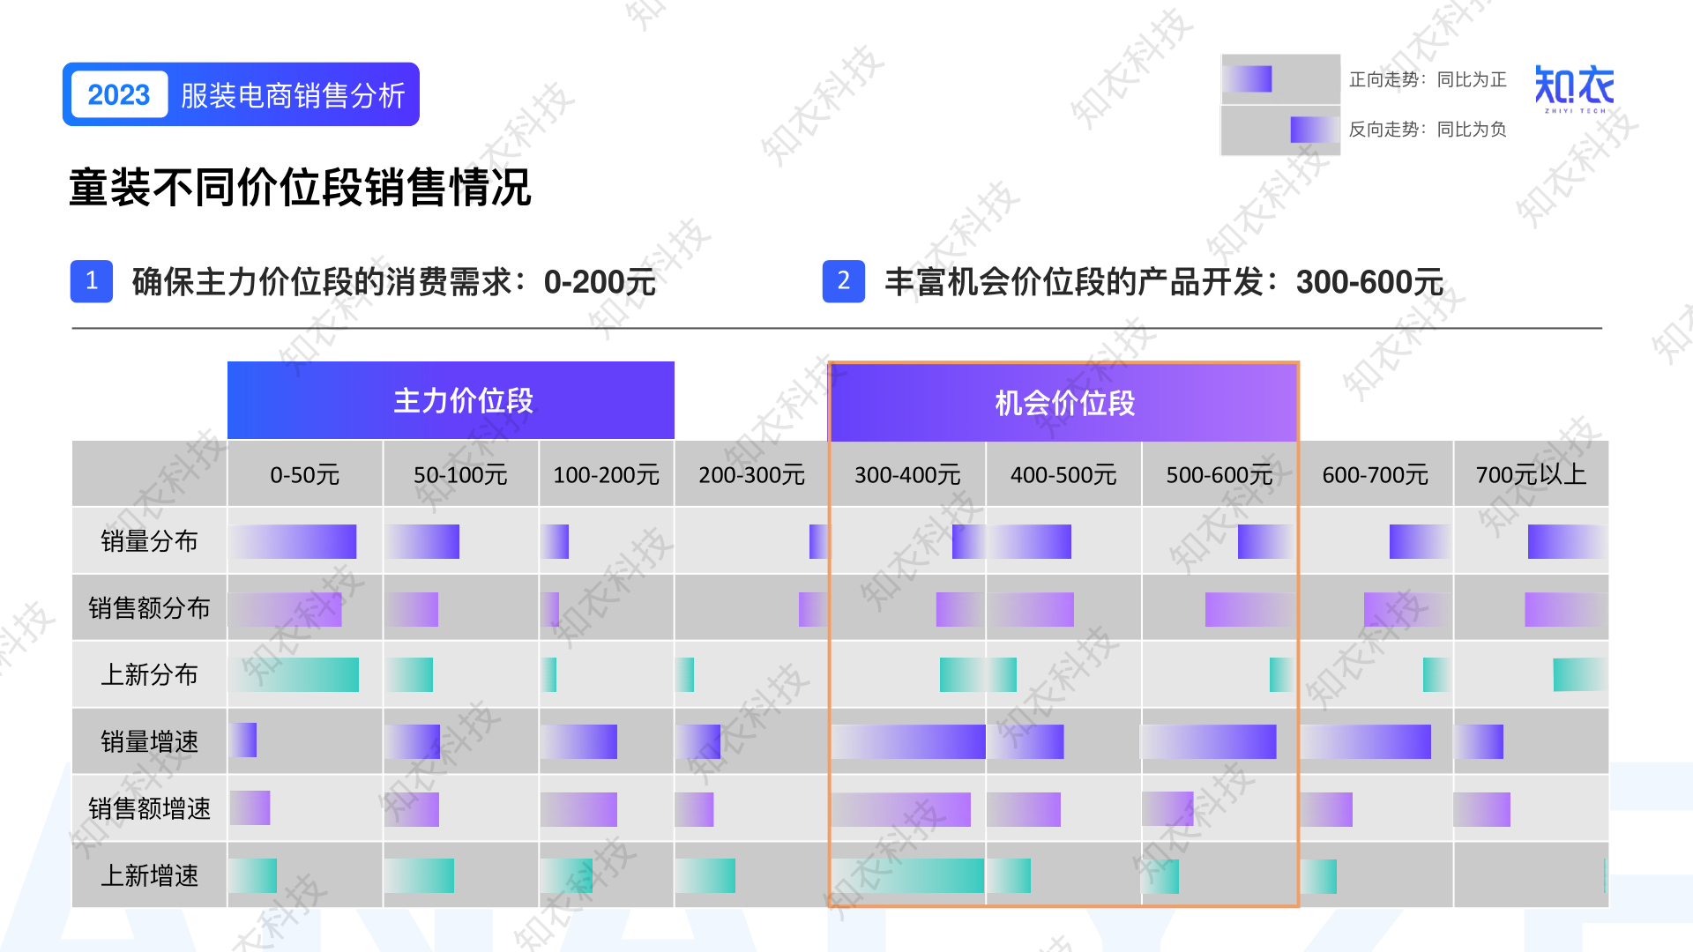Click the 上新增速 bar for 200-300元
The height and width of the screenshot is (952, 1693).
pyautogui.click(x=705, y=876)
